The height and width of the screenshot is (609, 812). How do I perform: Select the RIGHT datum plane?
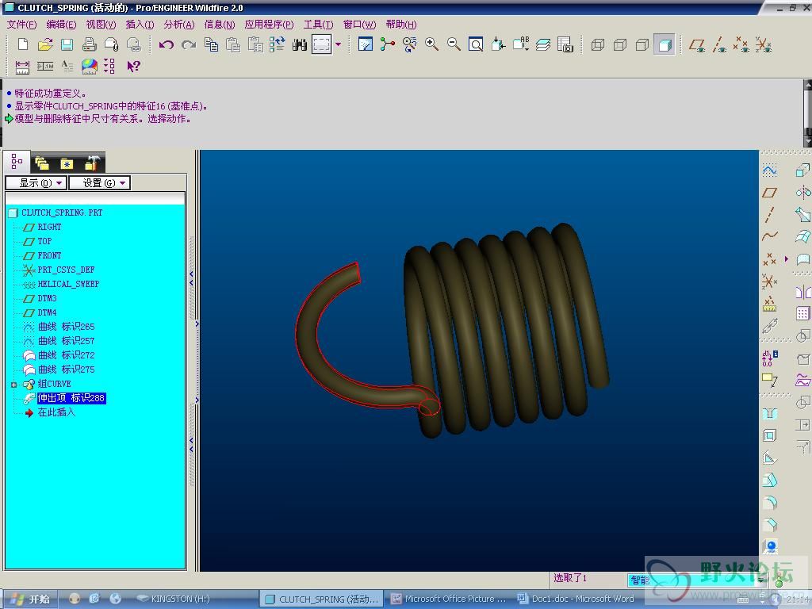(x=49, y=227)
